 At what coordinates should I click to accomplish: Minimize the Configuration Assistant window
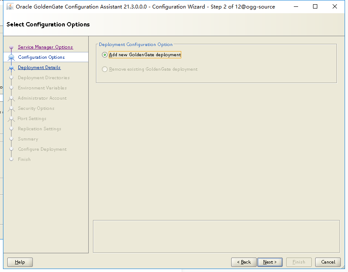(x=296, y=7)
